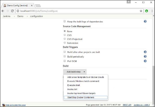Open help for Build after other projects

[x=145, y=52]
